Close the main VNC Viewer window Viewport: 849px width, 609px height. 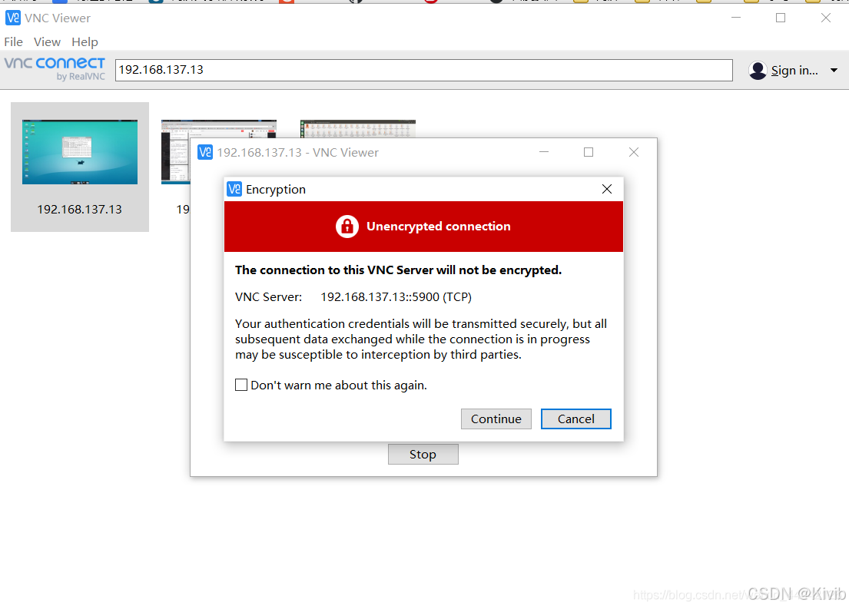(x=826, y=18)
